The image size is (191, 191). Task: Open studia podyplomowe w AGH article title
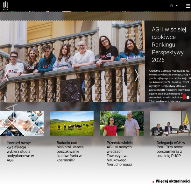pos(20,152)
